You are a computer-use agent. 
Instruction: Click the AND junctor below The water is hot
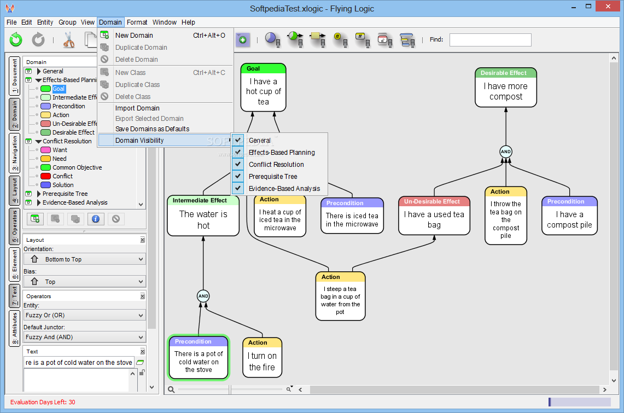pos(203,296)
